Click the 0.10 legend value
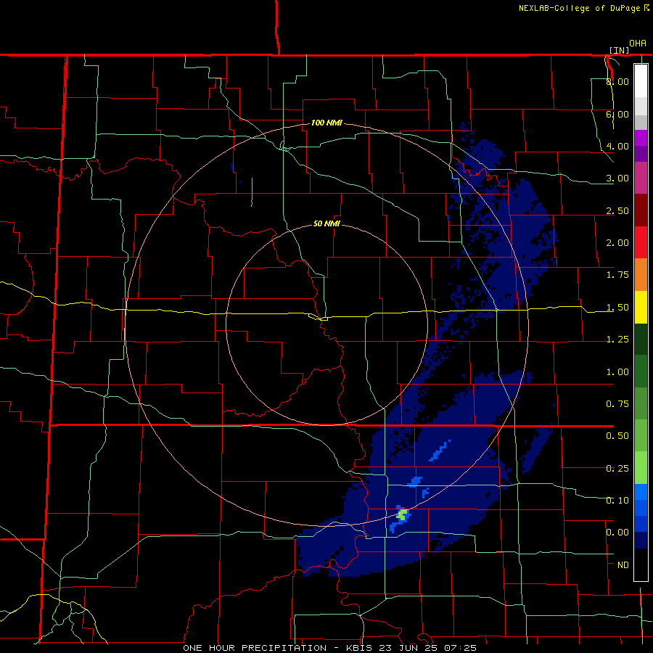This screenshot has height=653, width=653. (617, 500)
